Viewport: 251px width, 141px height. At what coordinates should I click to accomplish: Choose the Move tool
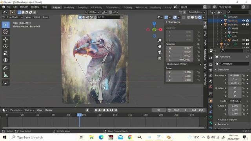pyautogui.click(x=5, y=40)
